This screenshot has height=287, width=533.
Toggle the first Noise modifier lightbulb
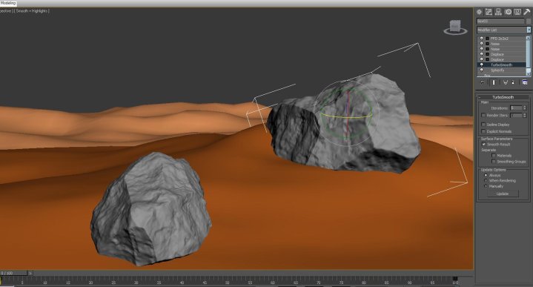(x=481, y=44)
